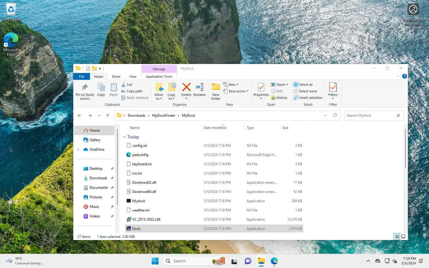The width and height of the screenshot is (429, 268).
Task: Open the clock and date panel
Action: [x=409, y=261]
